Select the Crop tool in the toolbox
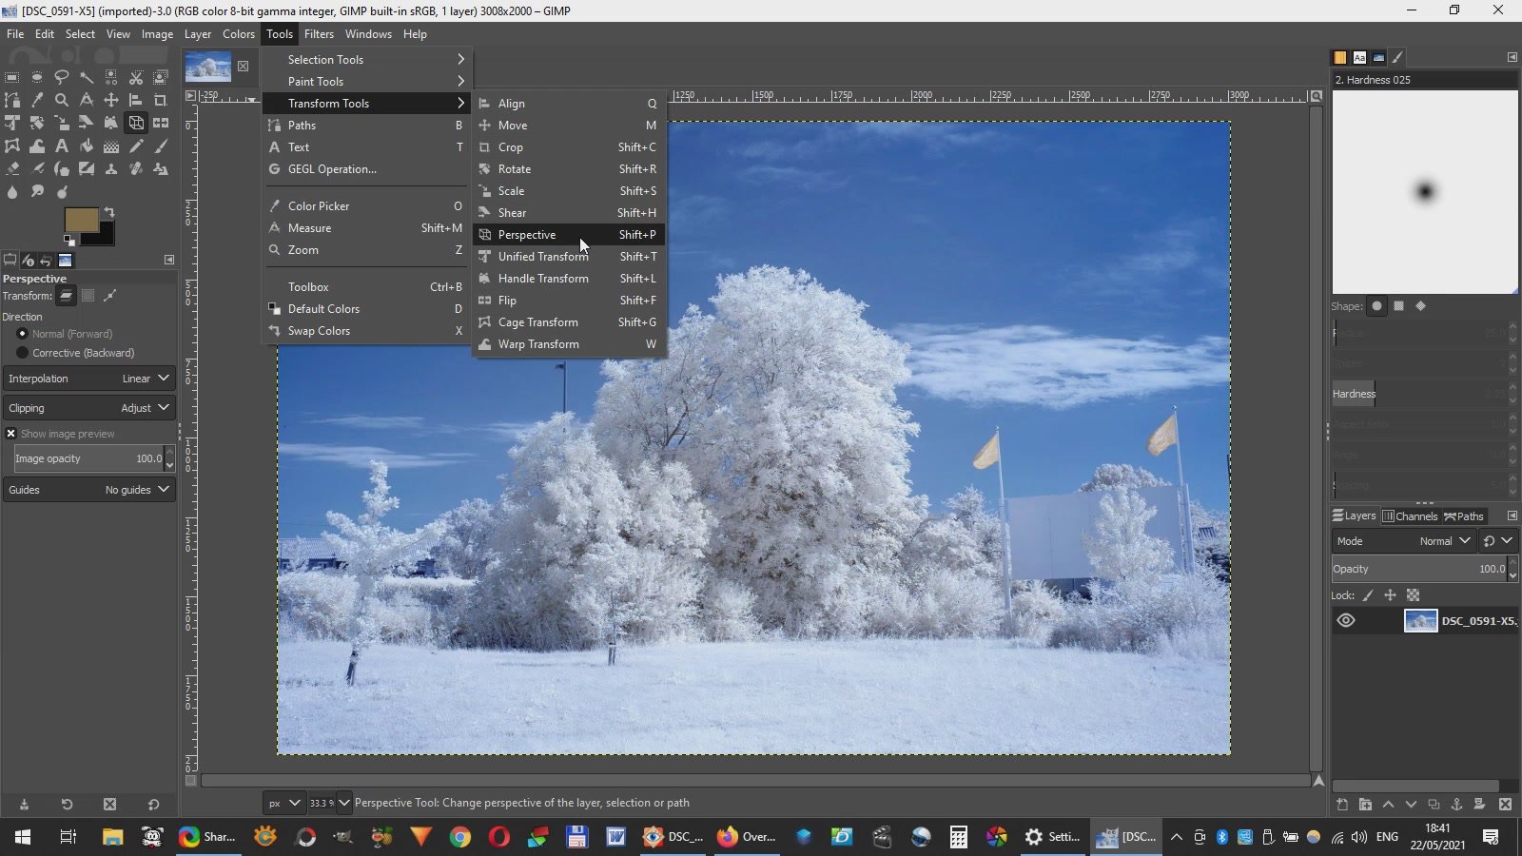The image size is (1522, 856). click(161, 100)
